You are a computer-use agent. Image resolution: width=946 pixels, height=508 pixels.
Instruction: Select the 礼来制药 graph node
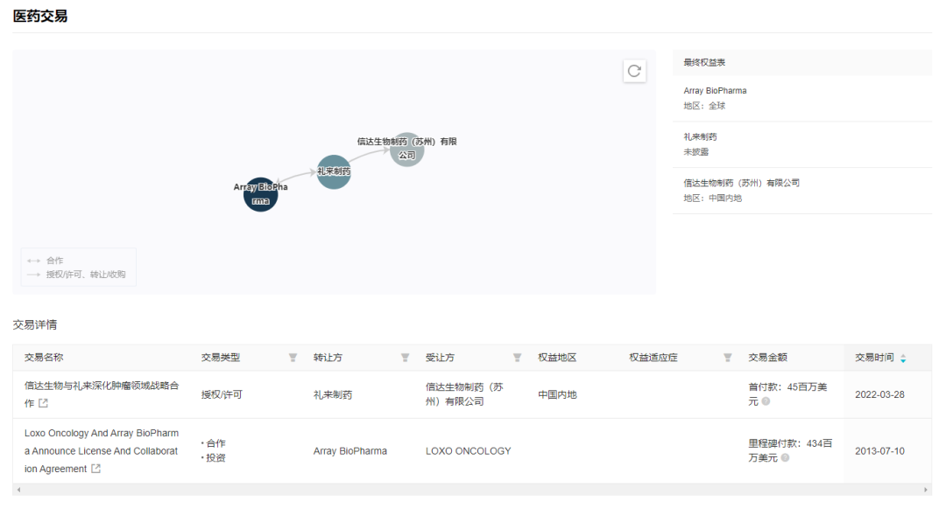(x=334, y=171)
